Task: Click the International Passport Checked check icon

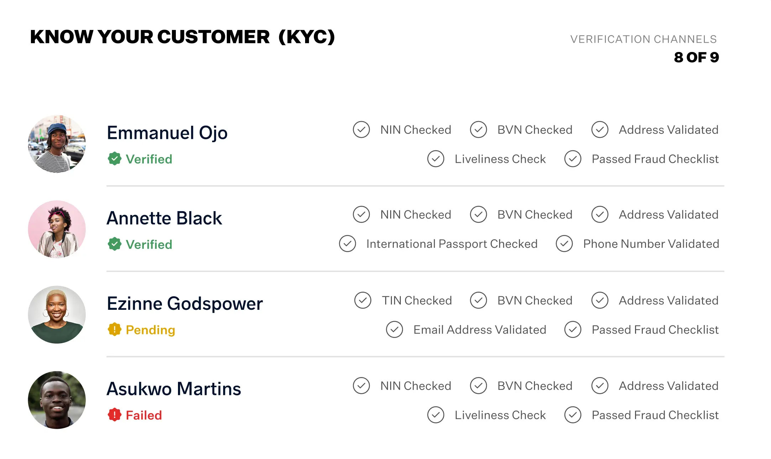Action: pyautogui.click(x=347, y=244)
